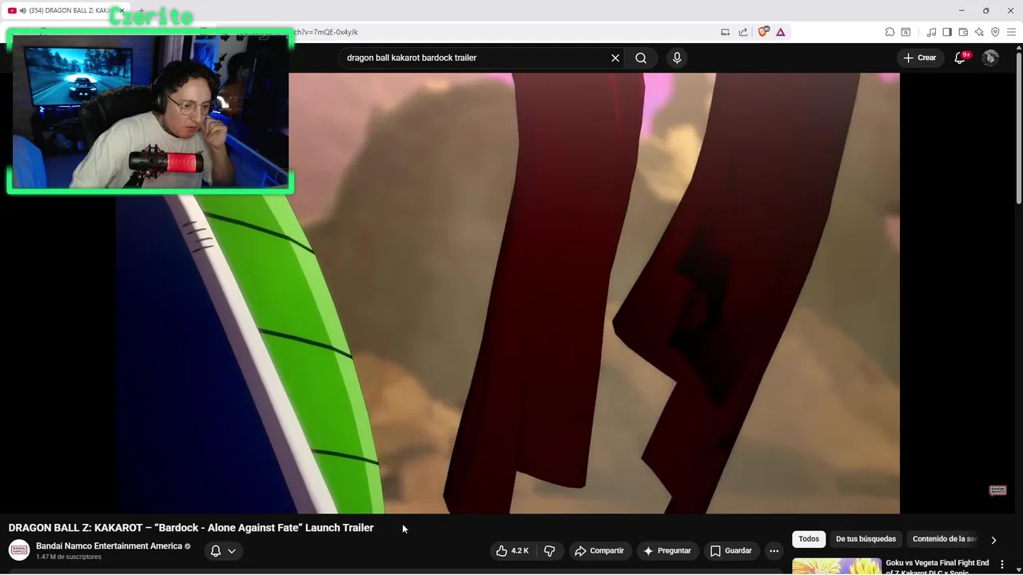Click the Brave Rewards triangle icon

pyautogui.click(x=781, y=32)
